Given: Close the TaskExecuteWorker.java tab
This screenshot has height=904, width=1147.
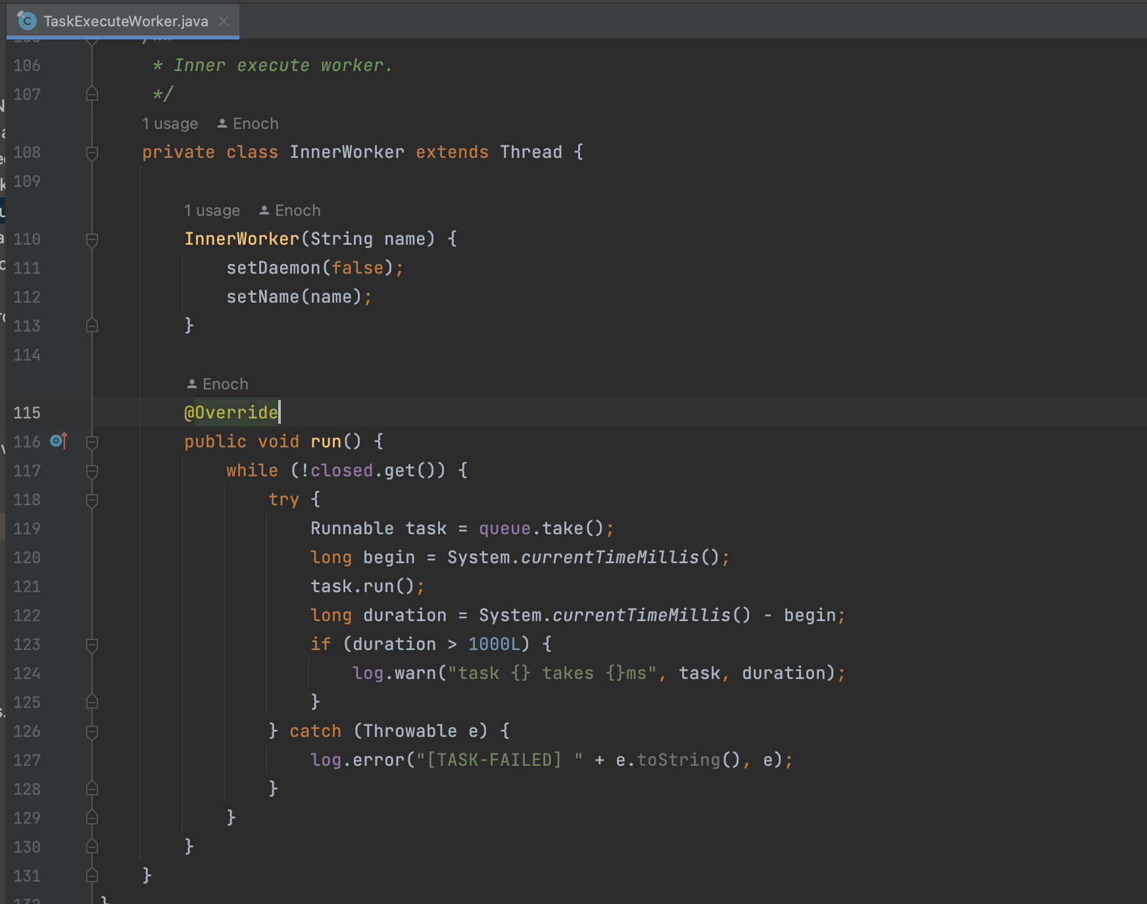Looking at the screenshot, I should pyautogui.click(x=224, y=21).
